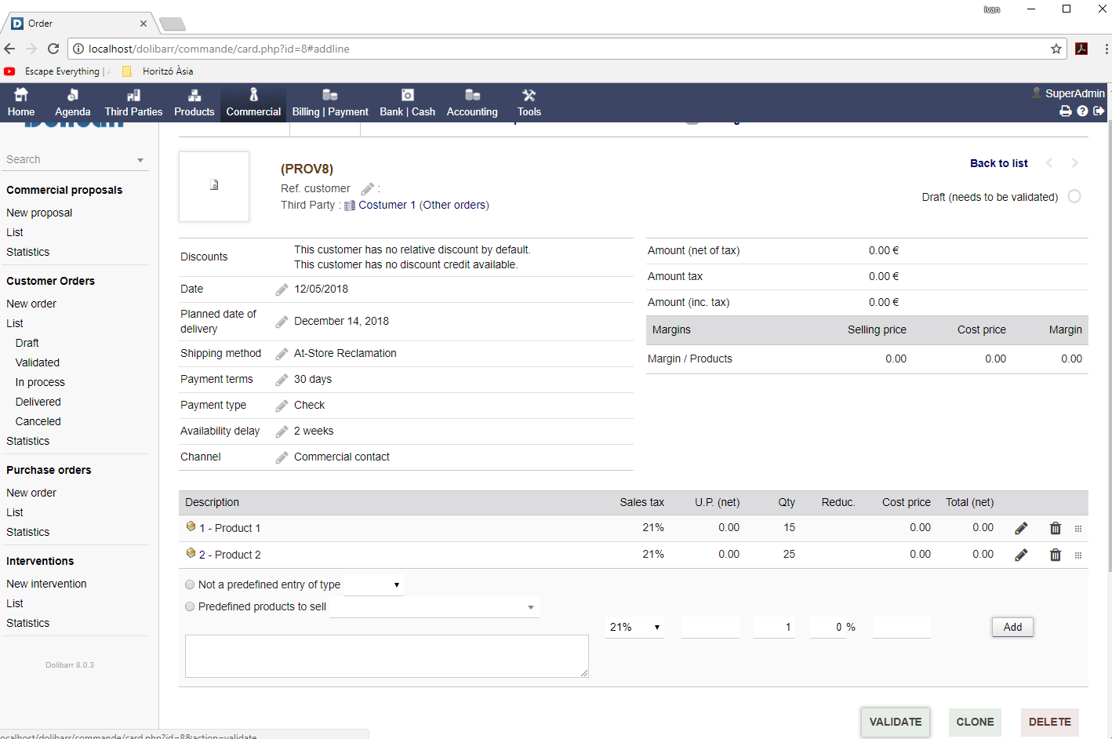1112x739 pixels.
Task: Open the Accounting module
Action: point(472,102)
